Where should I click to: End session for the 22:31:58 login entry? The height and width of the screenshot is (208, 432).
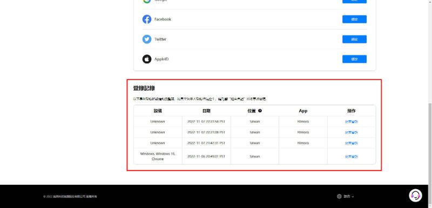click(x=352, y=121)
